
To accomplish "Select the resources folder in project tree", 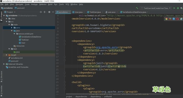I will 19,46.
